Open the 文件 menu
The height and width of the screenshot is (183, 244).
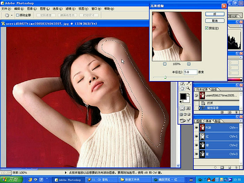[x=6, y=9]
